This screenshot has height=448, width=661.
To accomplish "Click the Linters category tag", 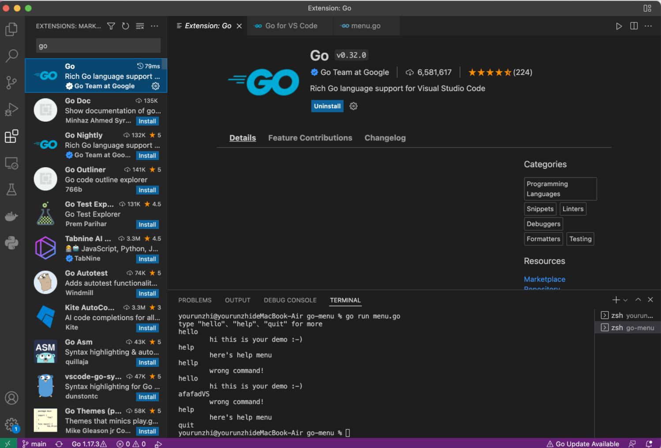I will (573, 209).
